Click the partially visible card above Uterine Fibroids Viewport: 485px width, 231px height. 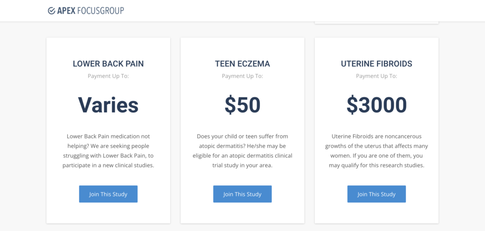point(377,23)
